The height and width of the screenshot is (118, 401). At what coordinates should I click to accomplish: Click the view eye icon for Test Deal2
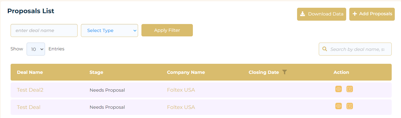pos(338,89)
